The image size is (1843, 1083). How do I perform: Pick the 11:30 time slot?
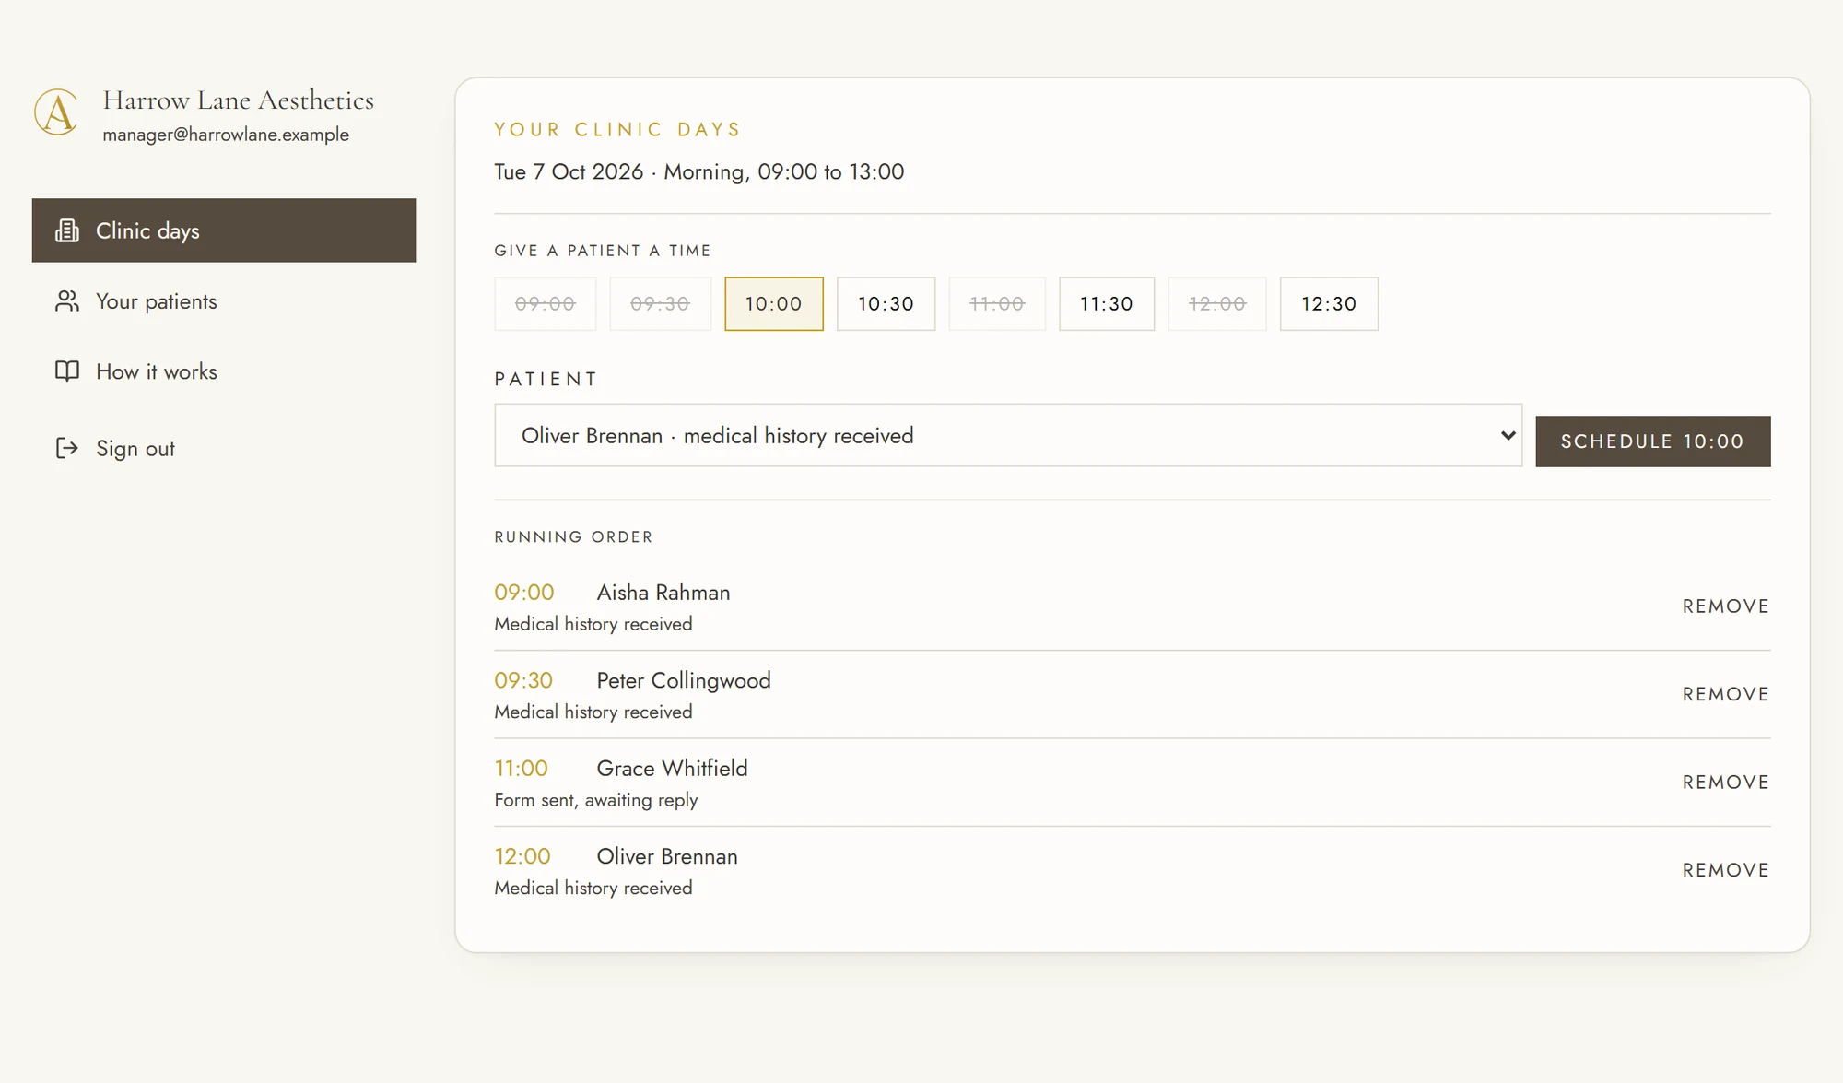pos(1107,304)
